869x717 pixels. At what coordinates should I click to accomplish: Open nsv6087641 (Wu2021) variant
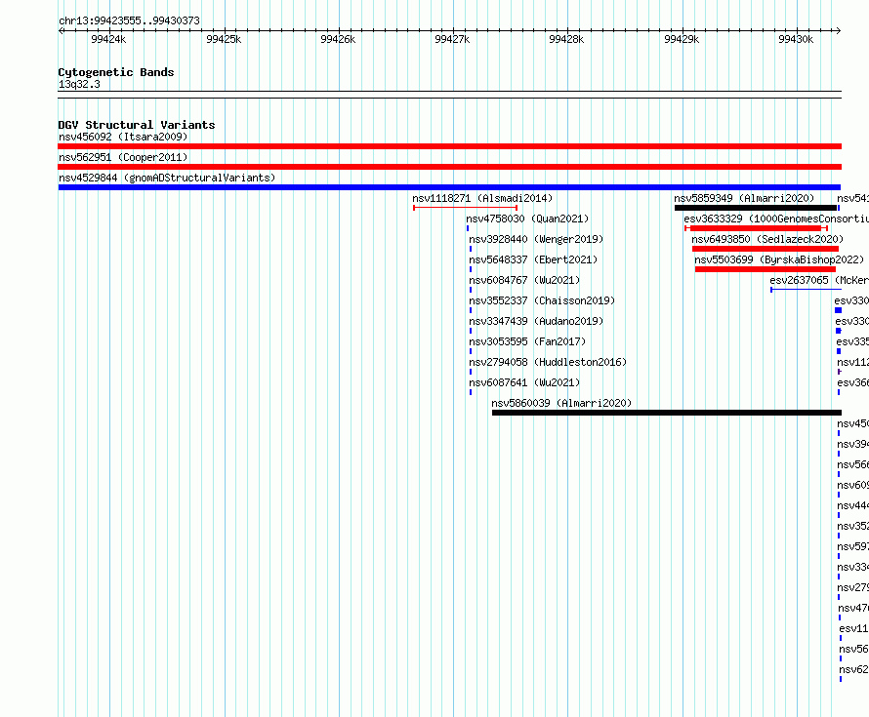coord(524,382)
